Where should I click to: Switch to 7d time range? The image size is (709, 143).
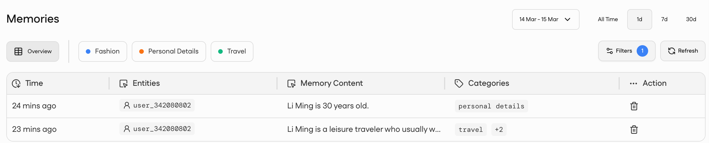[x=664, y=19]
